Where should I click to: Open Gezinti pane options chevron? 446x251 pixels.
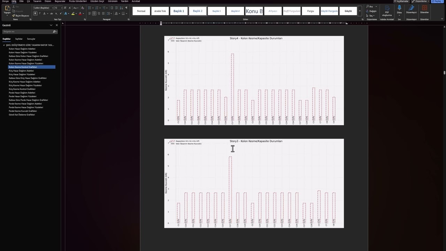51,25
